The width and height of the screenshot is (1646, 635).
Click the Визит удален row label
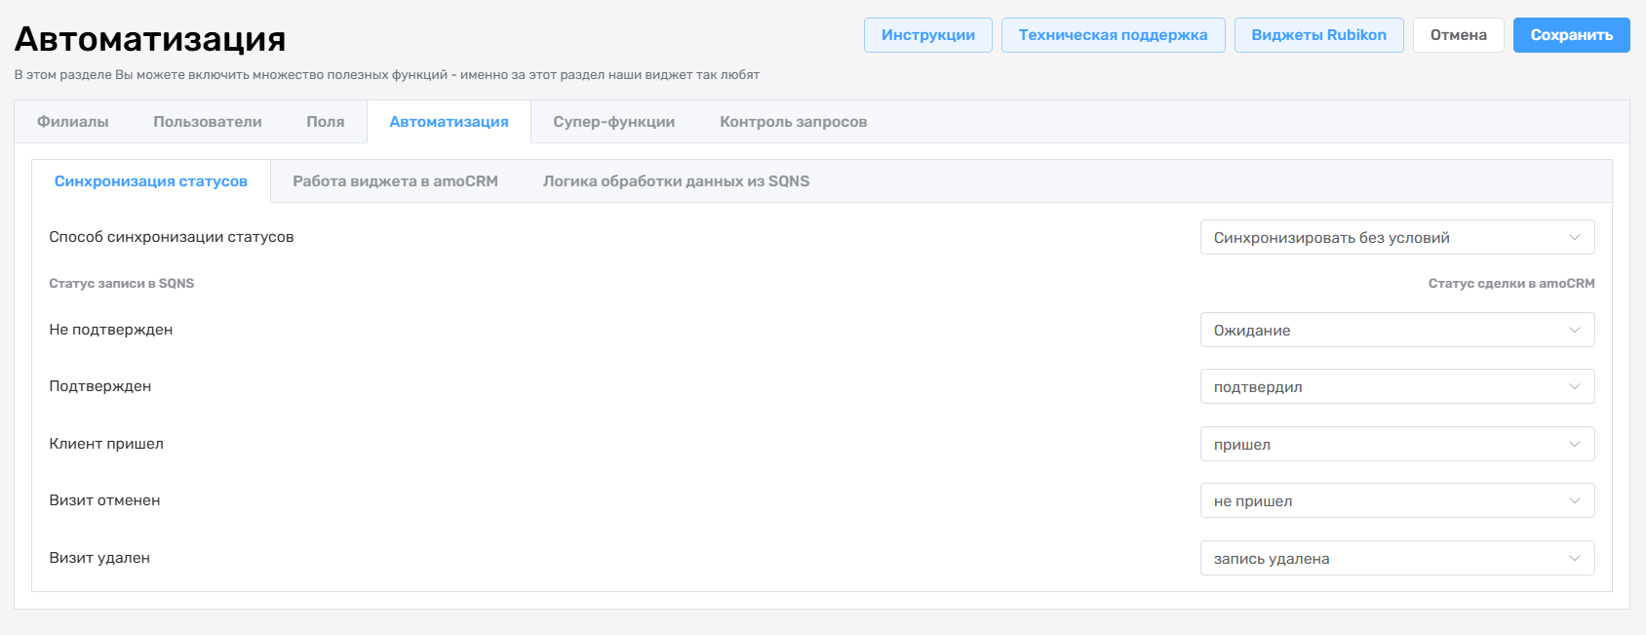[x=99, y=558]
